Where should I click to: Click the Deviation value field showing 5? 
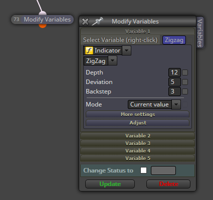174,82
